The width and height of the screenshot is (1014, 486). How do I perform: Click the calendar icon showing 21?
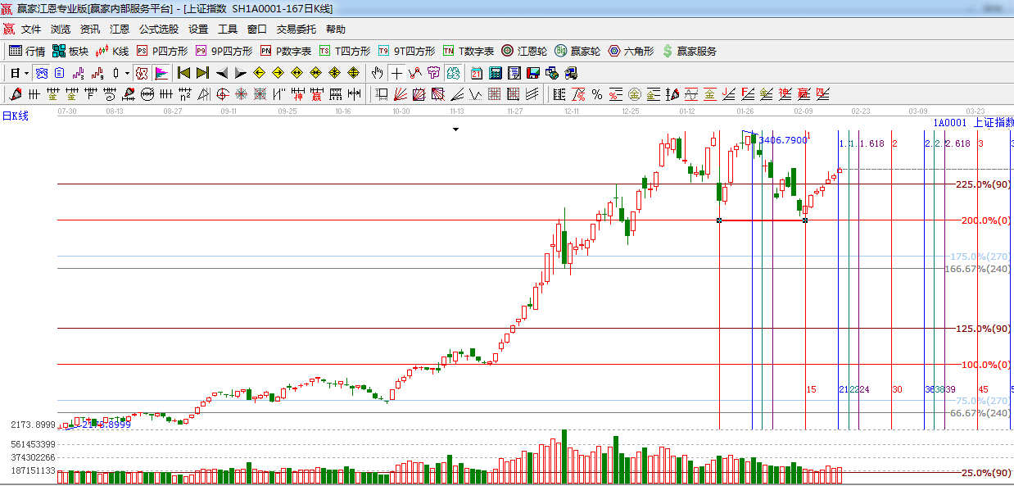[x=476, y=73]
